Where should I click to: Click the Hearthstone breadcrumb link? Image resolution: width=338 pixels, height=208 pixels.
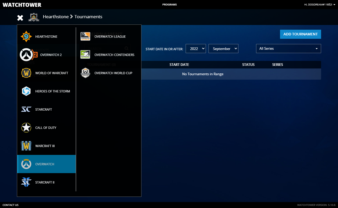click(x=56, y=17)
